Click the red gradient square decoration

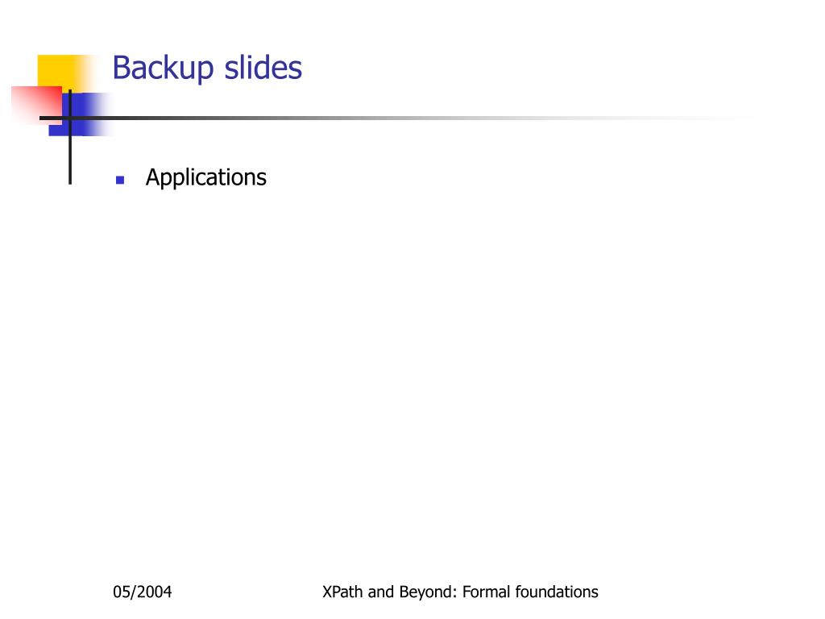coord(37,106)
